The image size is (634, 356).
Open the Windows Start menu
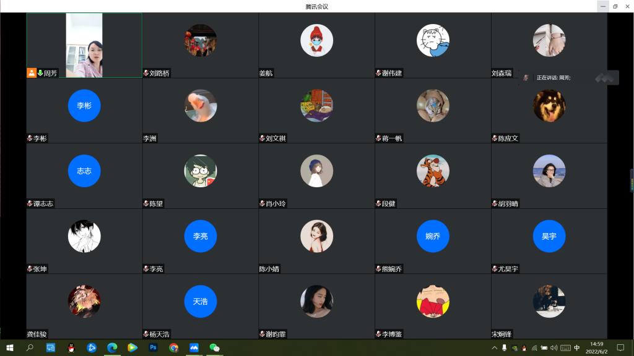click(10, 348)
